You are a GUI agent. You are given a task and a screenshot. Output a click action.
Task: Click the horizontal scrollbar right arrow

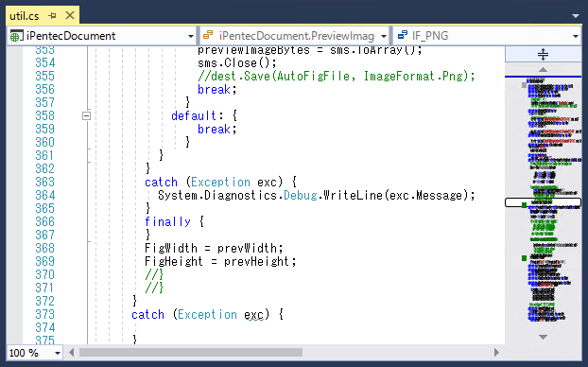497,353
